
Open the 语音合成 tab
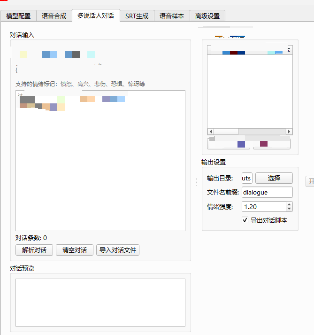point(54,16)
